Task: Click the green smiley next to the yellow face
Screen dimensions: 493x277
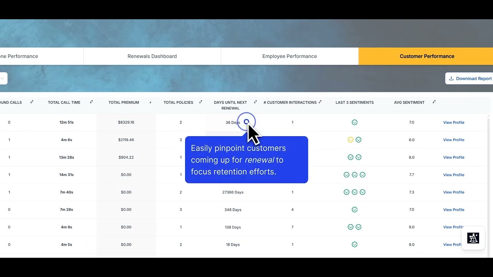Action: [x=359, y=140]
